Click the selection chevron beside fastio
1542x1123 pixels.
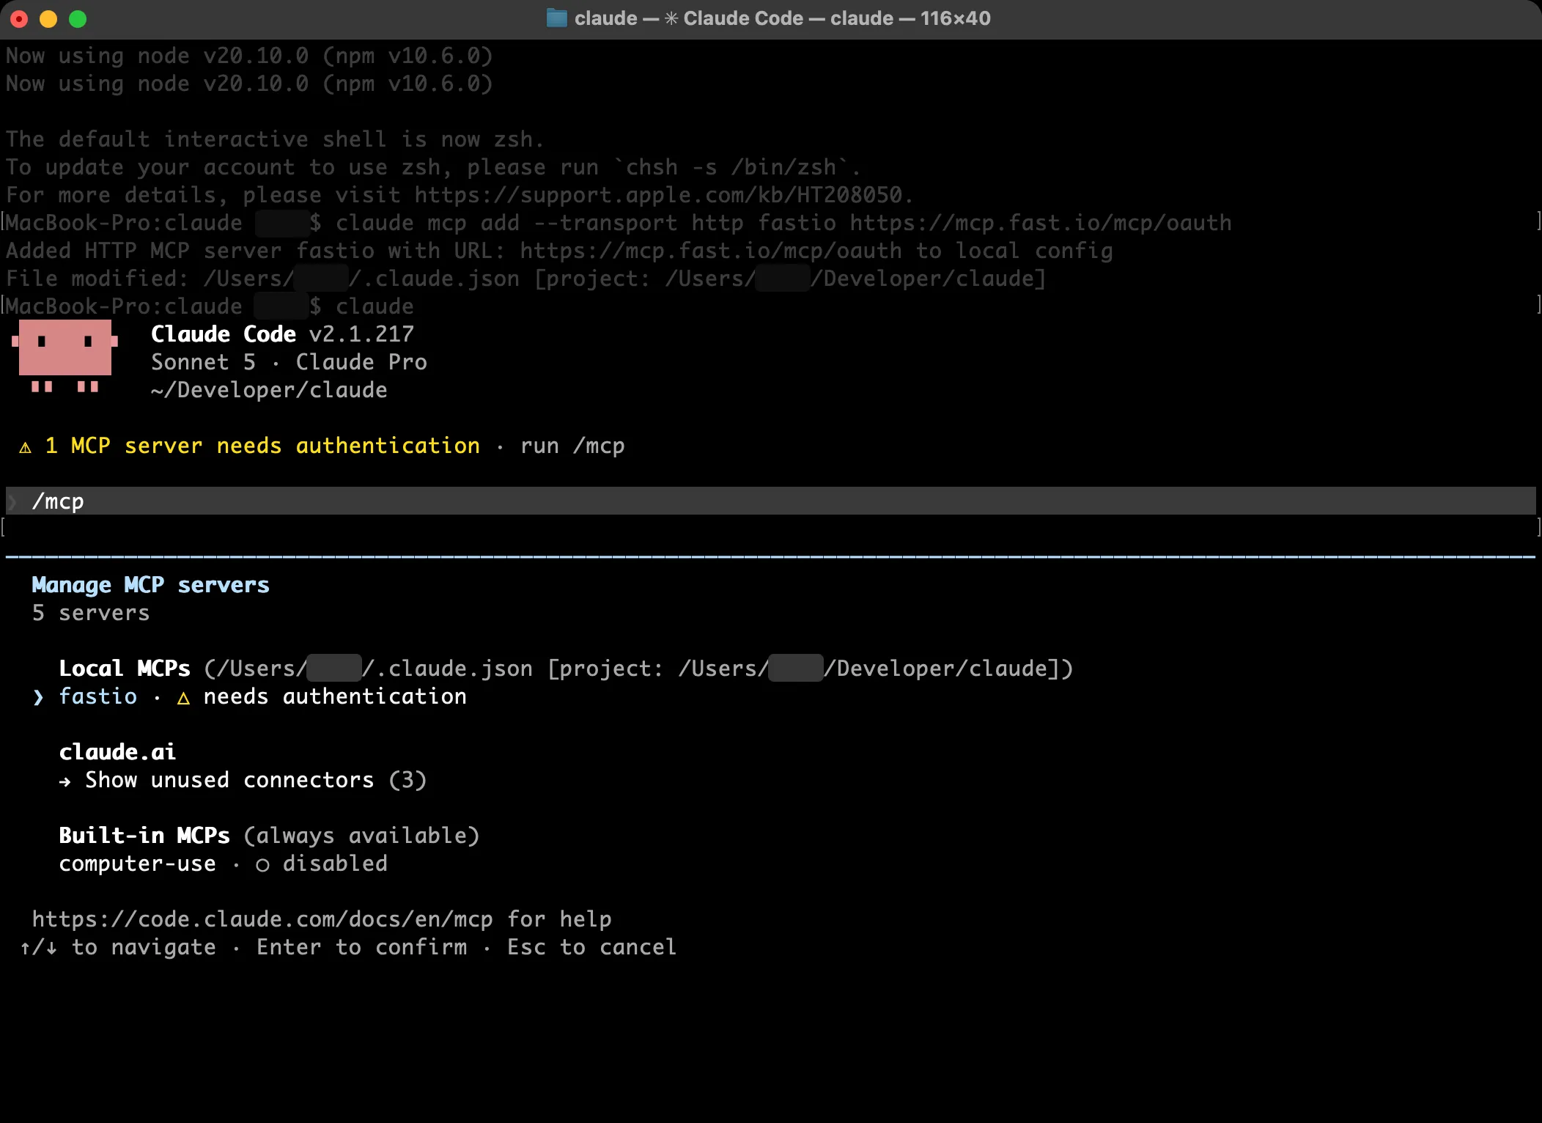tap(38, 697)
